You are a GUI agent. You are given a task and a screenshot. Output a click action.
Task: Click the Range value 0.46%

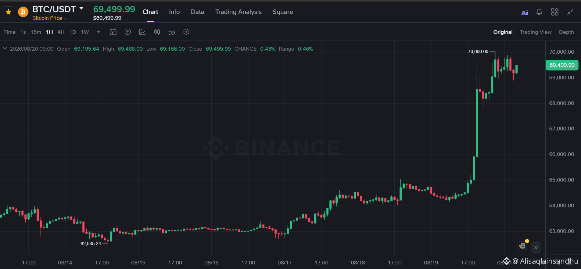305,49
